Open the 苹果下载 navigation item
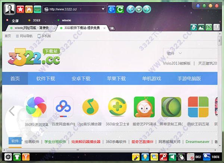The width and height of the screenshot is (224, 163). [x=116, y=78]
